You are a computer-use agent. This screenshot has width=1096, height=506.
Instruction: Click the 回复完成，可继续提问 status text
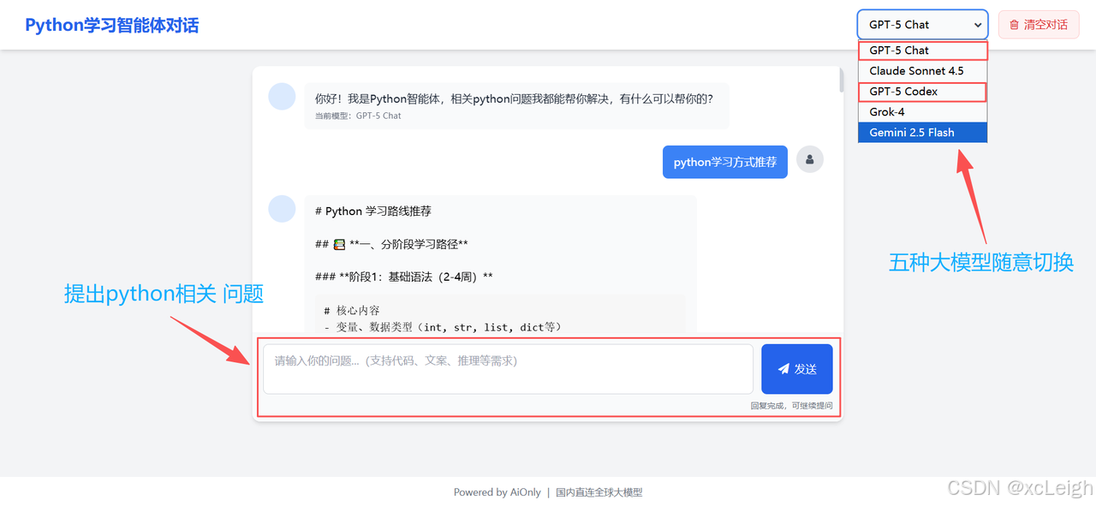click(791, 406)
